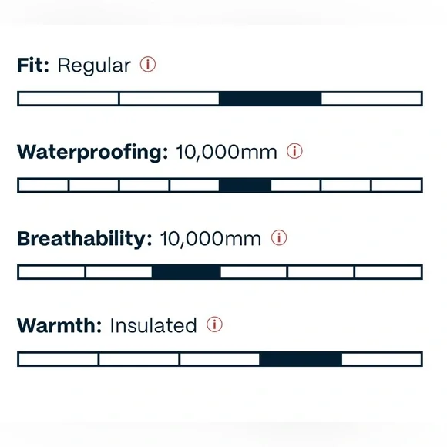Click the Insulated text beside Warmth

click(x=153, y=325)
